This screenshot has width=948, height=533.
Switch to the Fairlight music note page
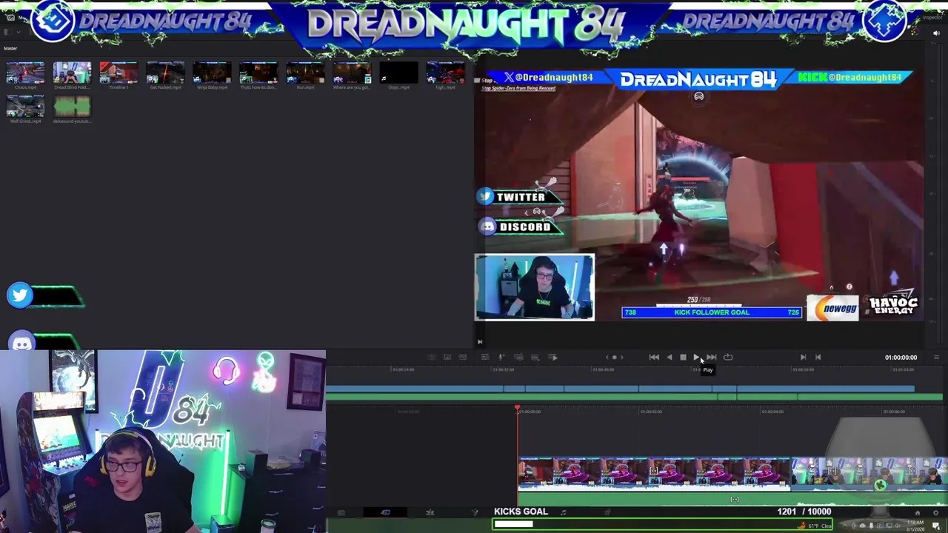tap(564, 512)
